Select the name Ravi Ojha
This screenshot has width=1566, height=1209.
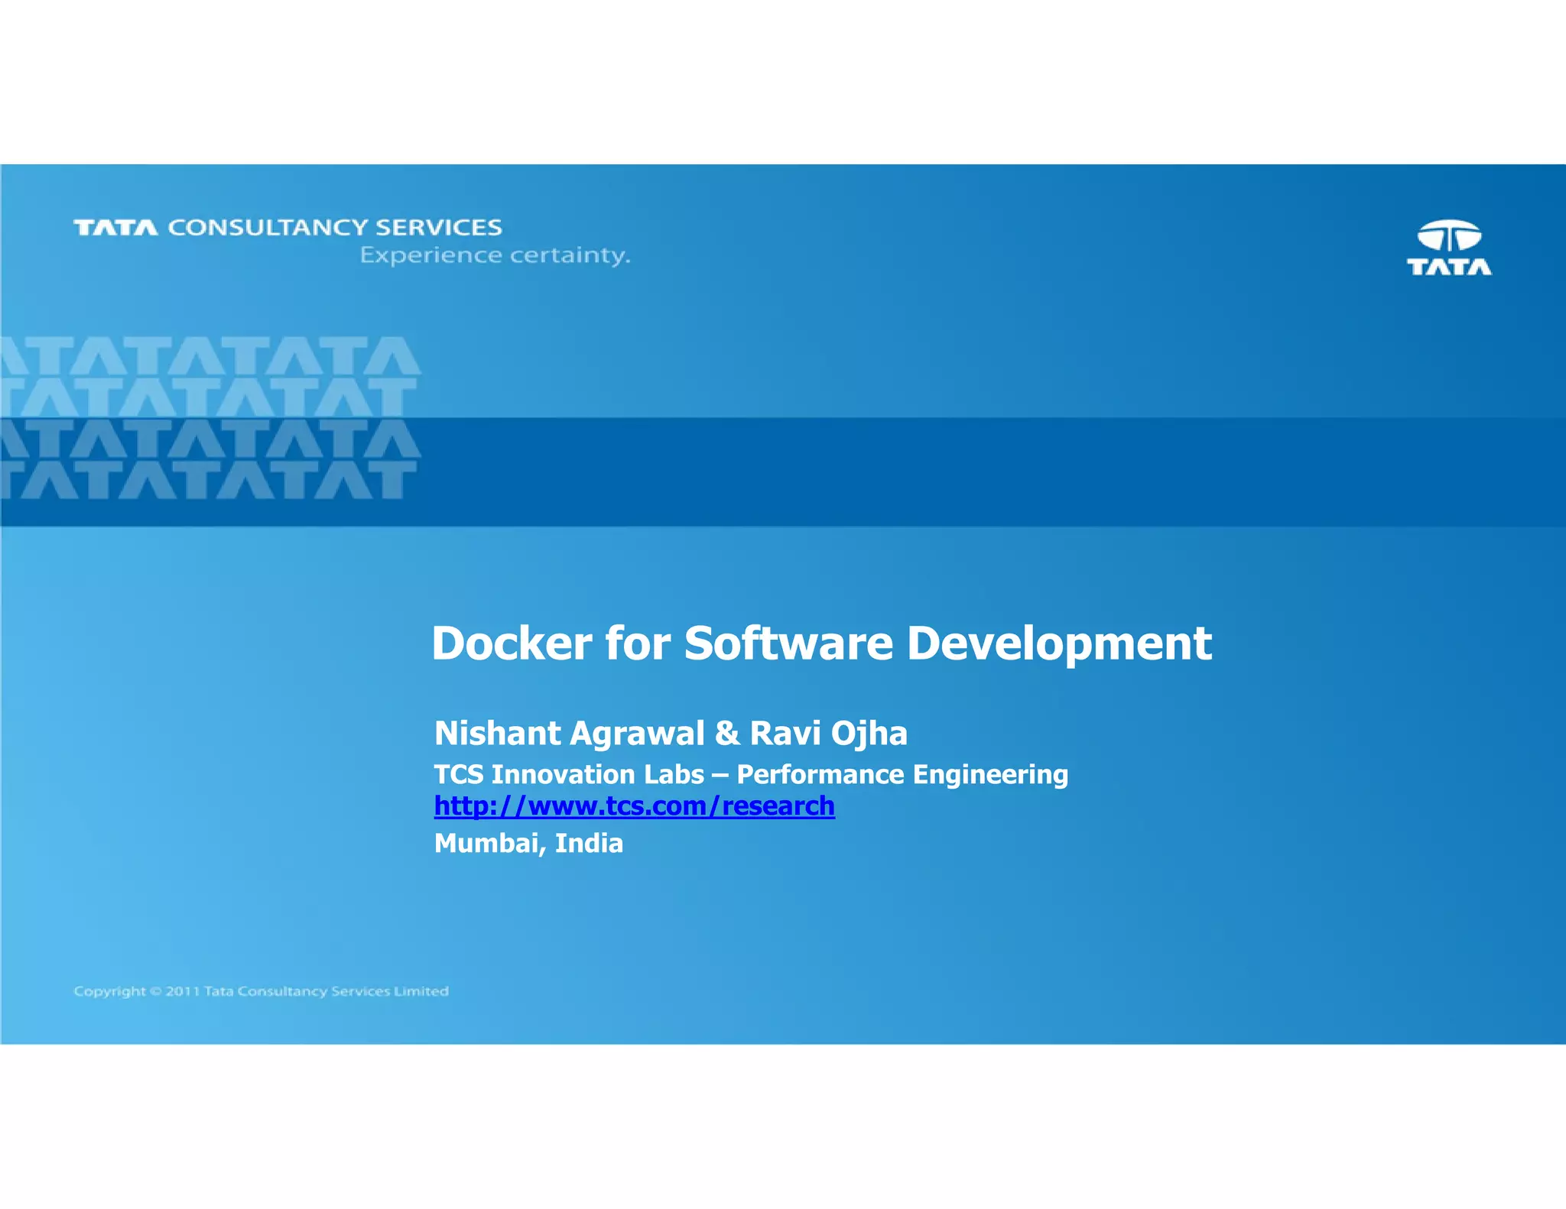[828, 734]
